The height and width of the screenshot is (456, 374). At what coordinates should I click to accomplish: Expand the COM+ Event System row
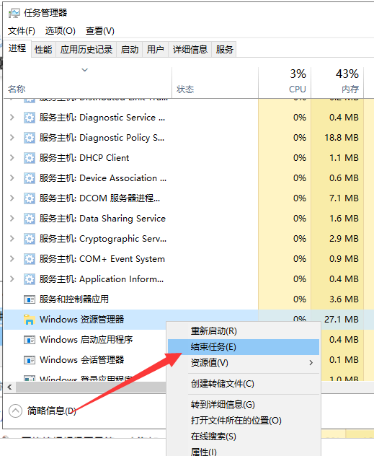(12, 259)
